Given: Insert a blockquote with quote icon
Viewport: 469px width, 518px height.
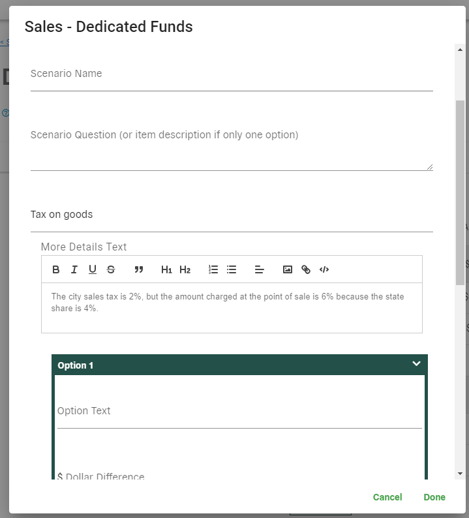Looking at the screenshot, I should pos(139,269).
